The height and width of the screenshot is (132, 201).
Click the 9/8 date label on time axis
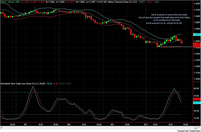(69, 124)
